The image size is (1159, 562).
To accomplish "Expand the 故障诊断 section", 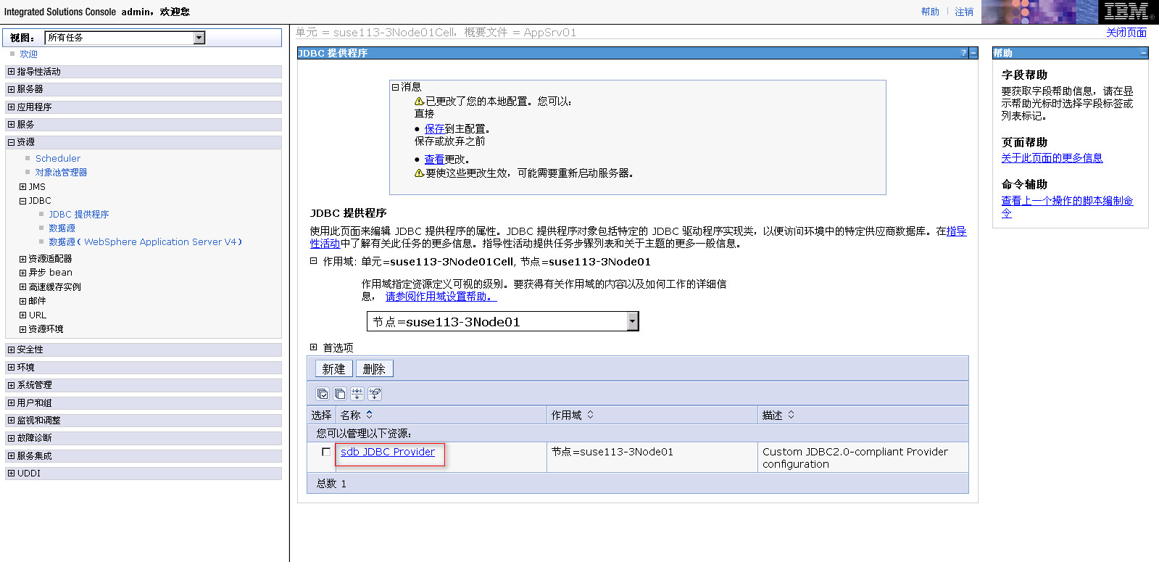I will tap(11, 438).
